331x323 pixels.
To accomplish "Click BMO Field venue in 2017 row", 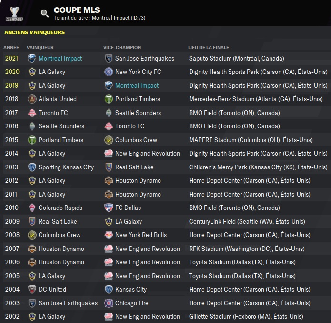I will pyautogui.click(x=234, y=113).
